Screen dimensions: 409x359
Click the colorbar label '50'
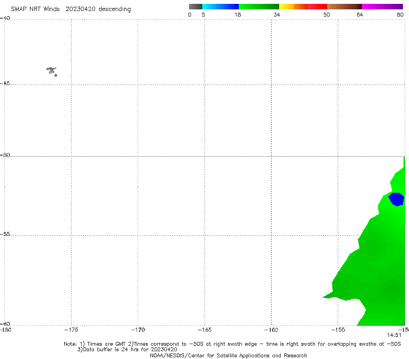tap(327, 14)
